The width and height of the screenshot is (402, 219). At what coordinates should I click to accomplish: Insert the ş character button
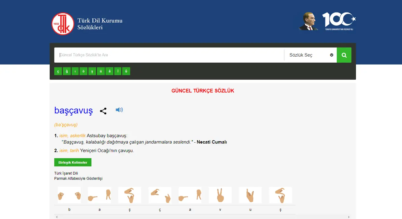pyautogui.click(x=92, y=71)
